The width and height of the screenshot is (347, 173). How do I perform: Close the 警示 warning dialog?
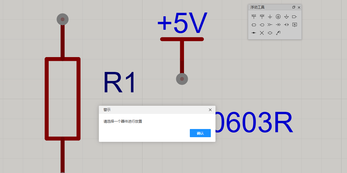coord(210,110)
